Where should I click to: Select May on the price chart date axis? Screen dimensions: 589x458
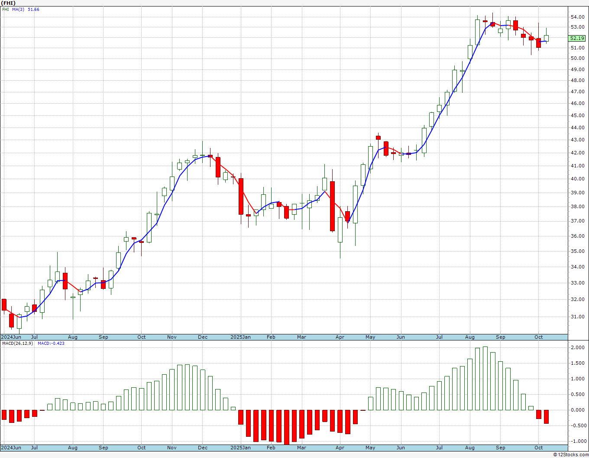(370, 337)
